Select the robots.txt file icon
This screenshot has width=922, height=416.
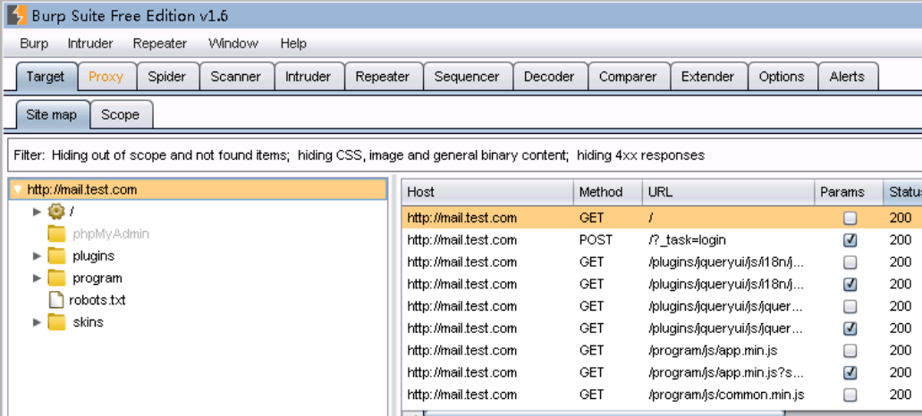[55, 301]
